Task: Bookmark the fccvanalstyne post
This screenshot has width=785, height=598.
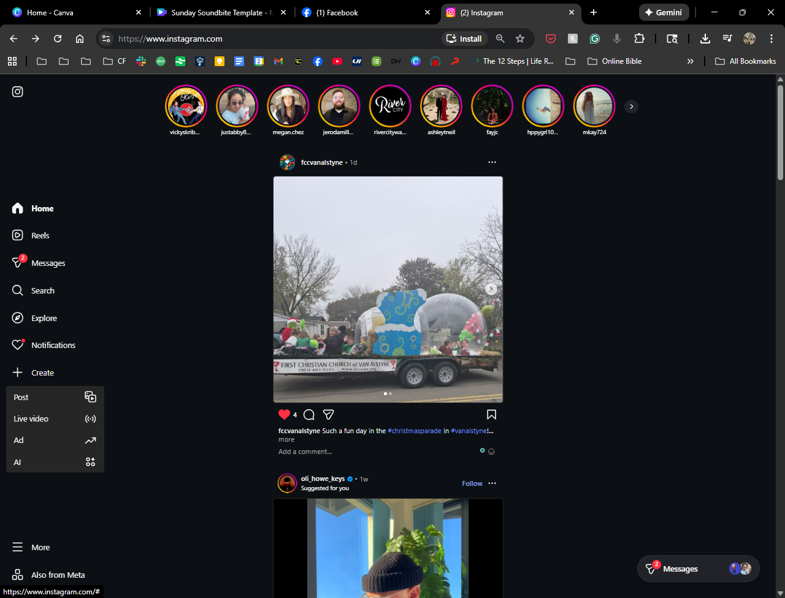Action: click(x=491, y=415)
